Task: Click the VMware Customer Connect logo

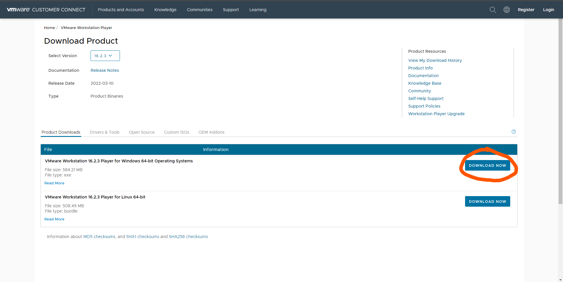Action: pyautogui.click(x=46, y=10)
